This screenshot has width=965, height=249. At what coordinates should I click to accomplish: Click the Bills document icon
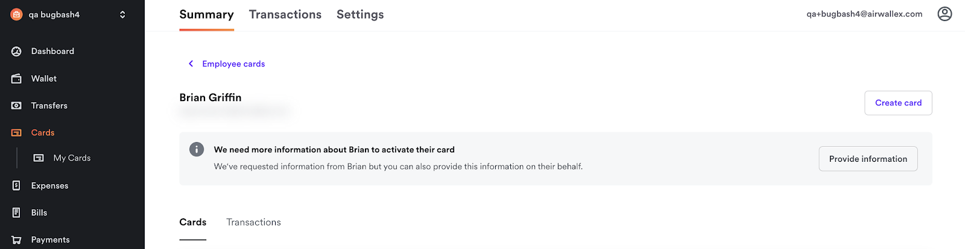pos(16,213)
